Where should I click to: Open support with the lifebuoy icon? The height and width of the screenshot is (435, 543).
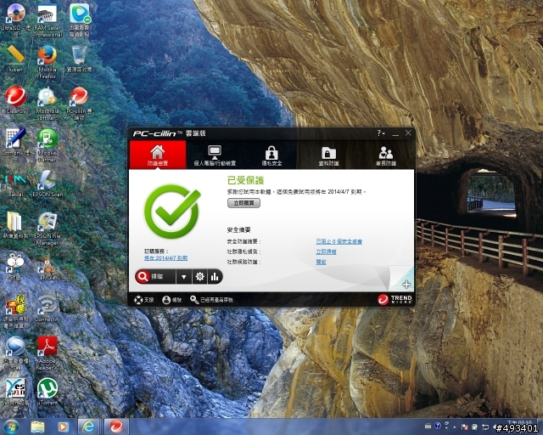pyautogui.click(x=143, y=300)
